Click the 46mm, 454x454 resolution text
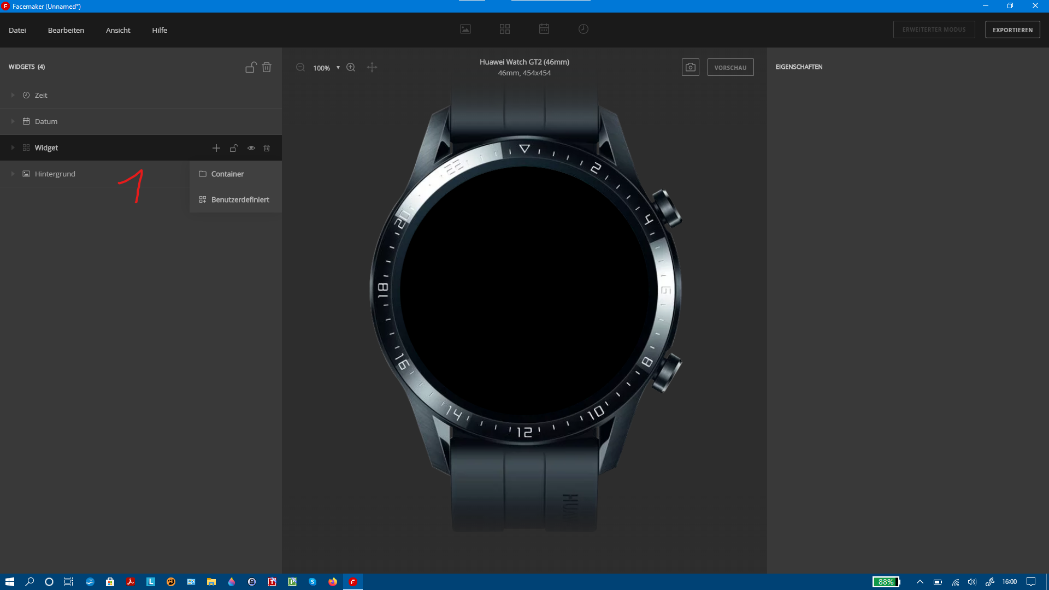 (x=524, y=73)
